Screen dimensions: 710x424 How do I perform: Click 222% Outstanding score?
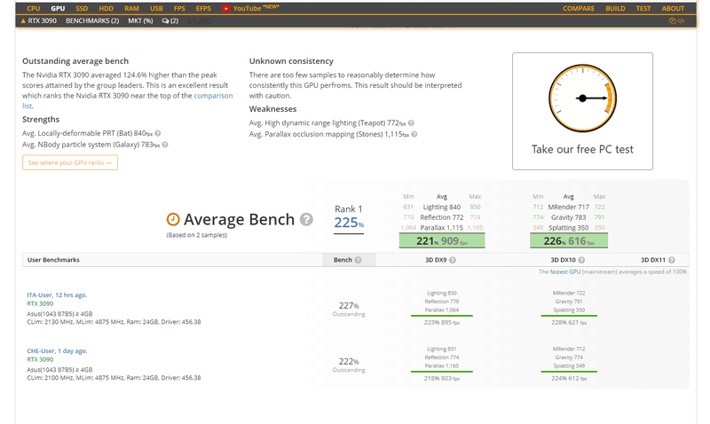[349, 365]
